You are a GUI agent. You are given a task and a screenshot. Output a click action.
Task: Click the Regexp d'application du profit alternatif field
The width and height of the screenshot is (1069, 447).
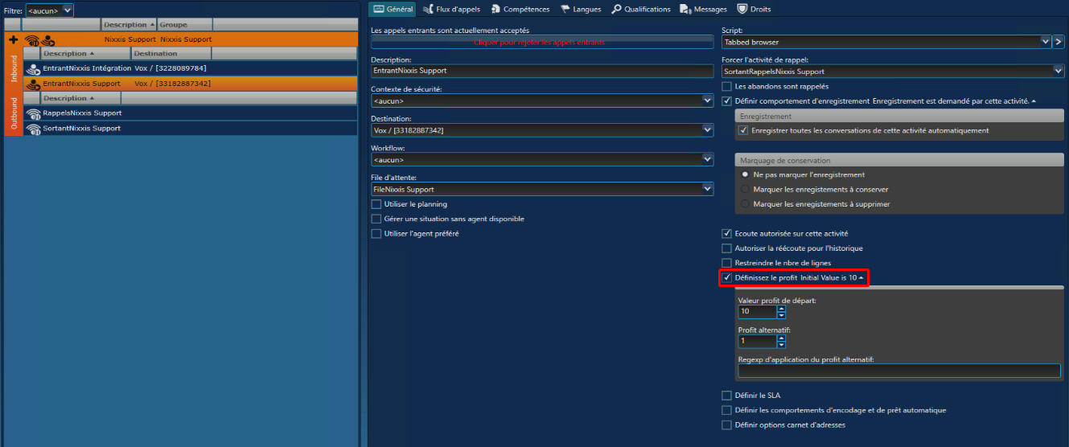[899, 371]
